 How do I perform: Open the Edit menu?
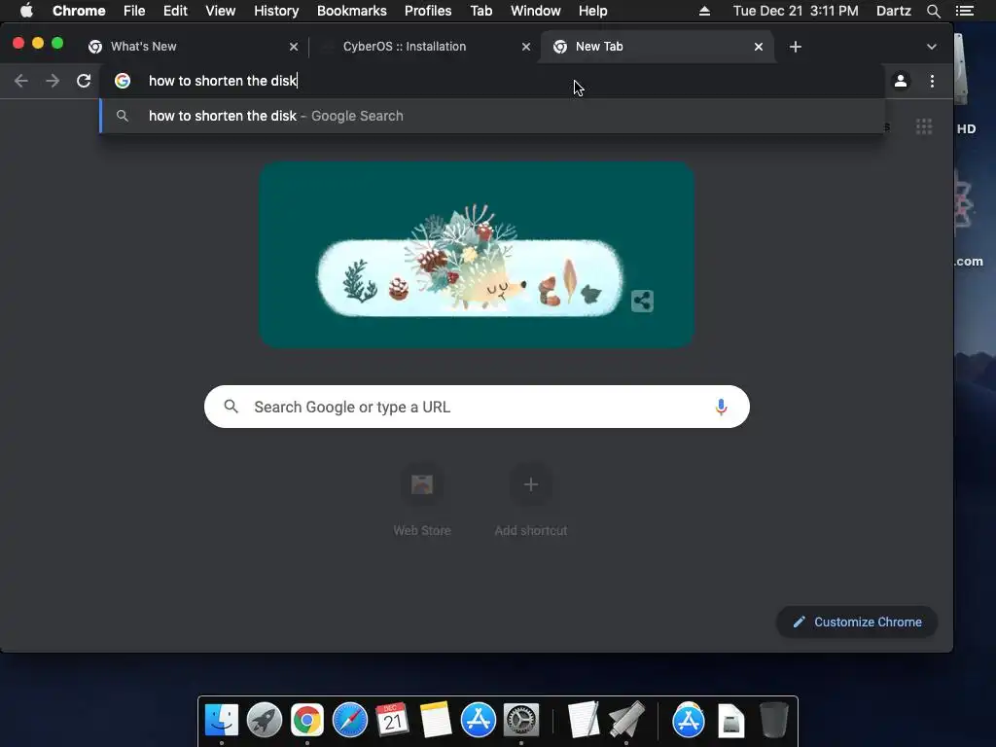pos(175,11)
